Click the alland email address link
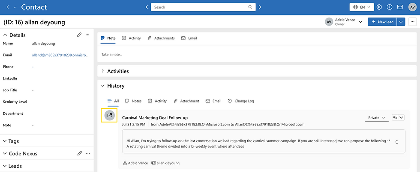 [x=60, y=55]
